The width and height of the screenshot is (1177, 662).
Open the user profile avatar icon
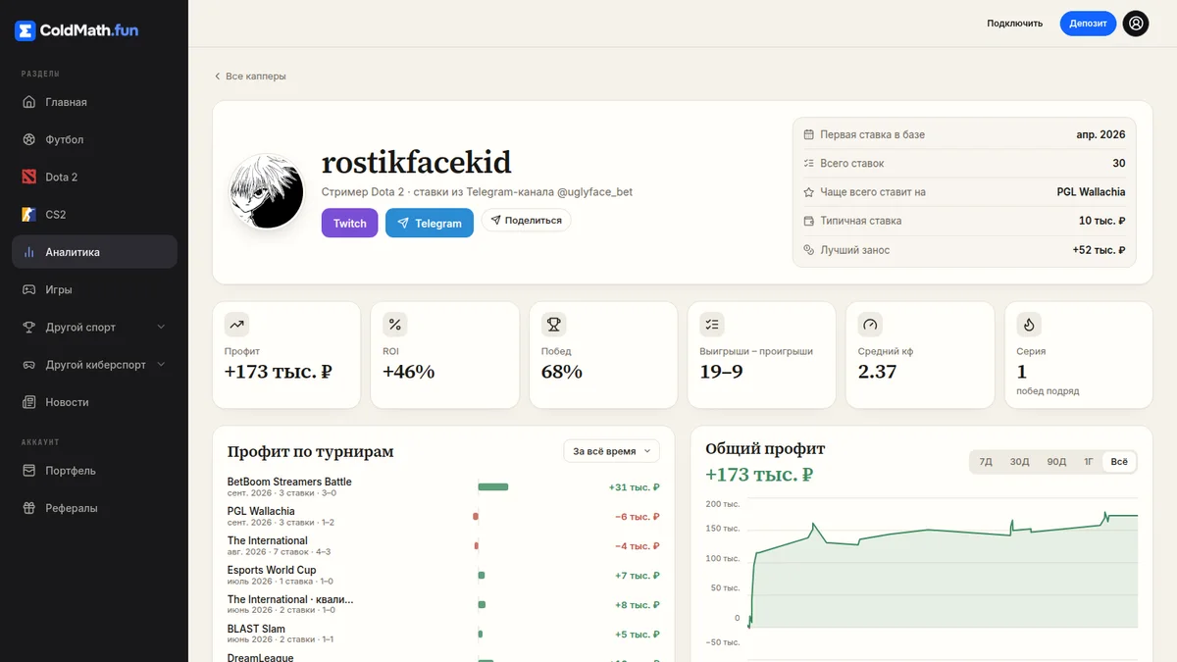pos(1136,24)
